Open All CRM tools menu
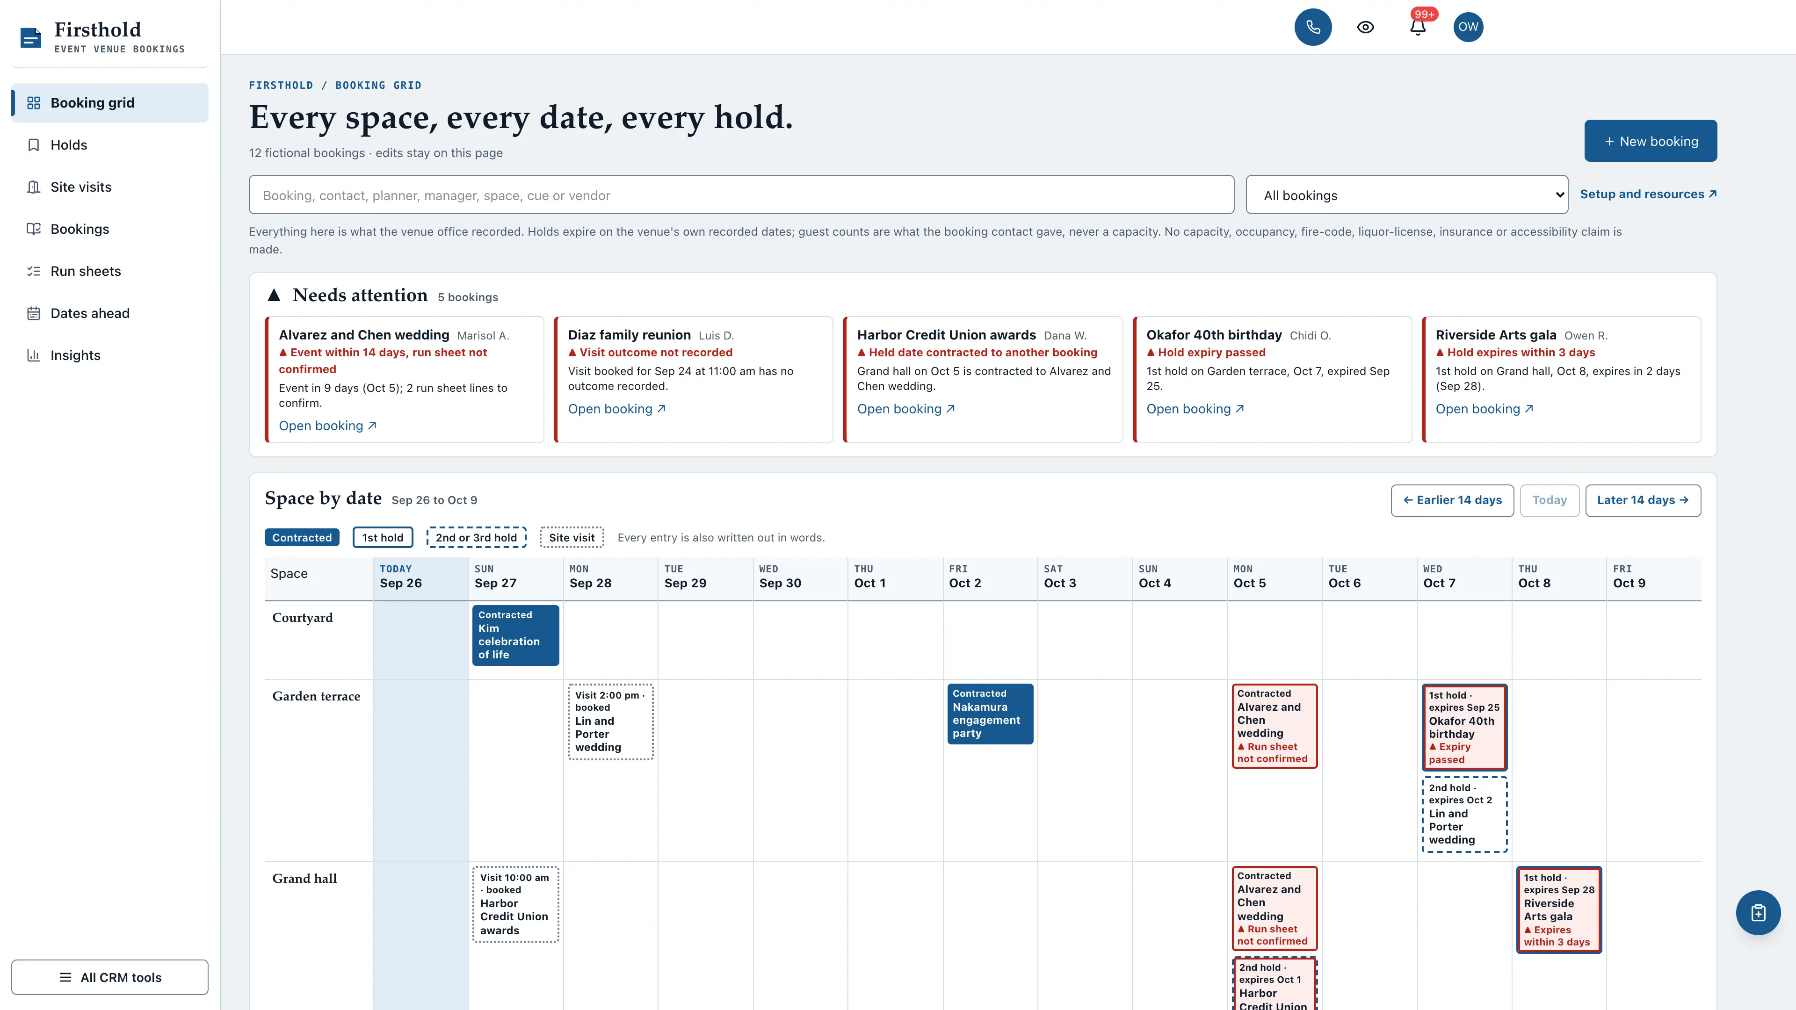 point(110,977)
